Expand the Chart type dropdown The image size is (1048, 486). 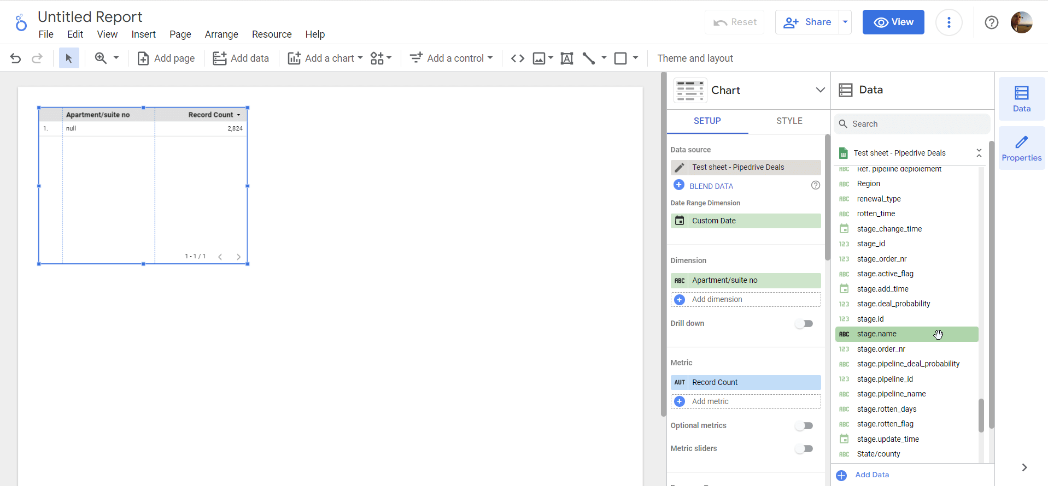pyautogui.click(x=820, y=90)
